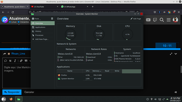Image resolution: width=182 pixels, height=102 pixels.
Task: Click the page scrollbar in Firefox
Action: pyautogui.click(x=181, y=69)
